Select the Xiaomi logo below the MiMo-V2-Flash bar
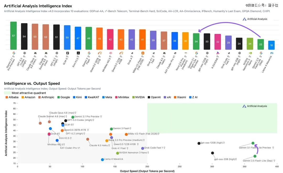 [x=143, y=53]
